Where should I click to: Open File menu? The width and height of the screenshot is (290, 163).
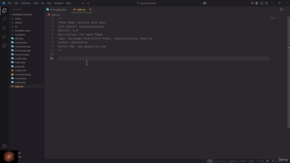pos(10,3)
